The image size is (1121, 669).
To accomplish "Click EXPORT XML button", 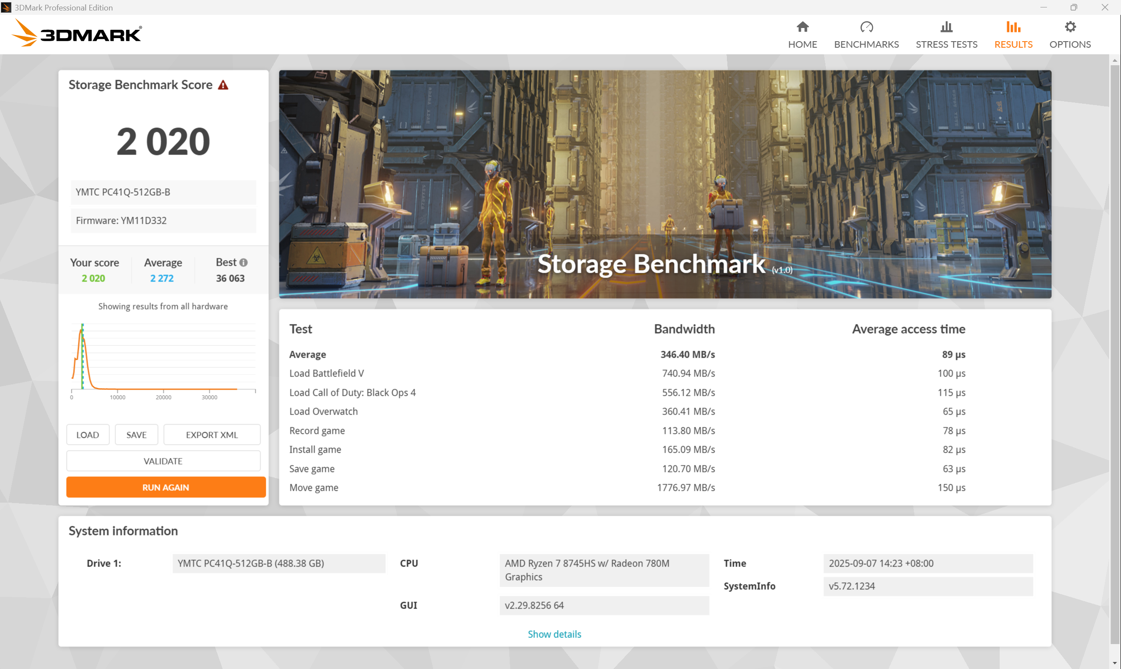I will [212, 435].
